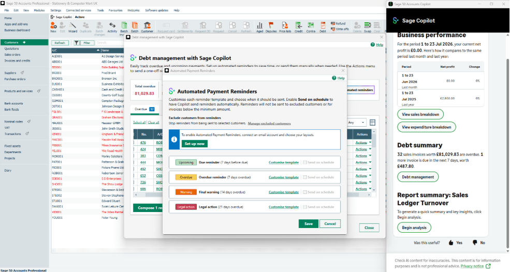Open Actions dropdown arrow for invoice 476
The image size is (510, 272).
click(370, 143)
